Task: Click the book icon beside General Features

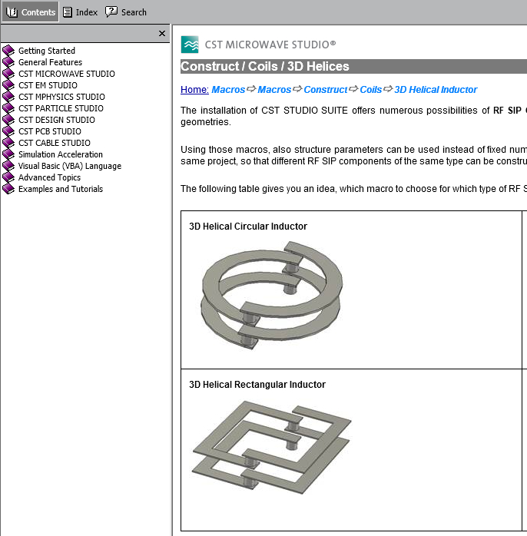Action: click(x=8, y=62)
